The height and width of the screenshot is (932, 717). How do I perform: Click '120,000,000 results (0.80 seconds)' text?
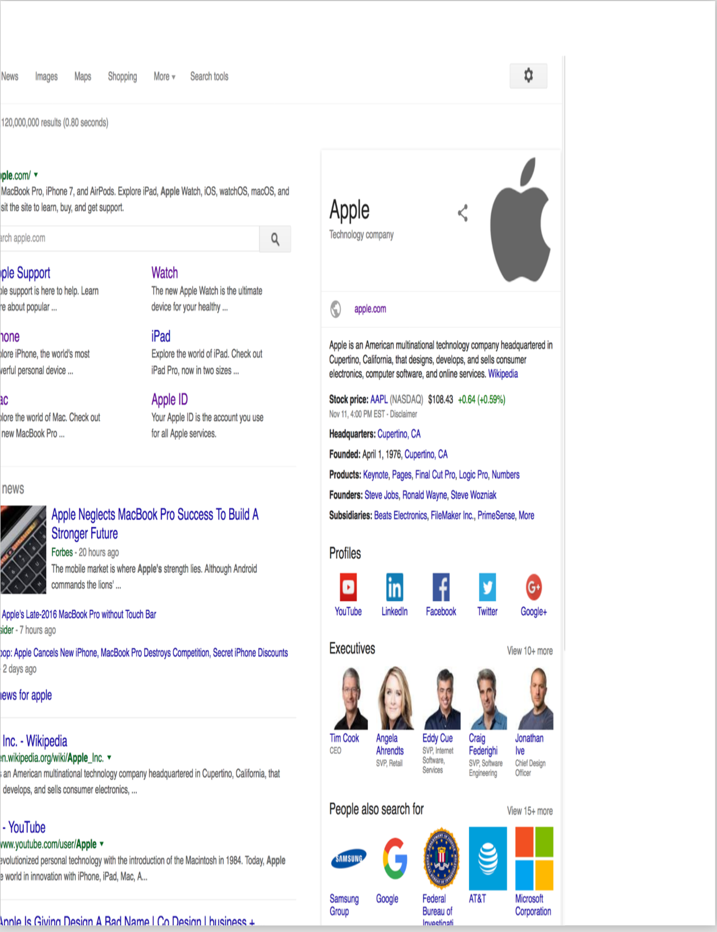[x=55, y=122]
